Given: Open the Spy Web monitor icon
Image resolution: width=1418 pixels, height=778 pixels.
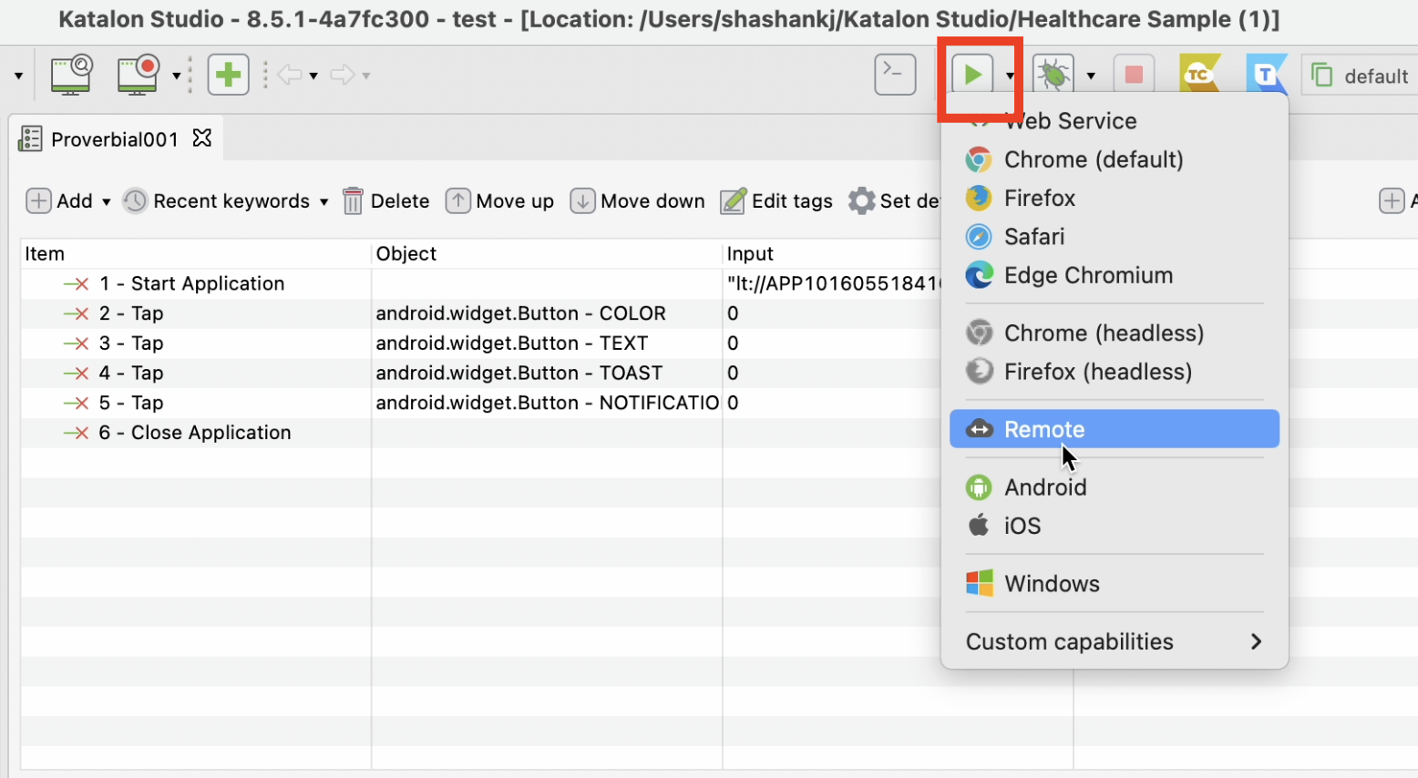Looking at the screenshot, I should tap(71, 75).
